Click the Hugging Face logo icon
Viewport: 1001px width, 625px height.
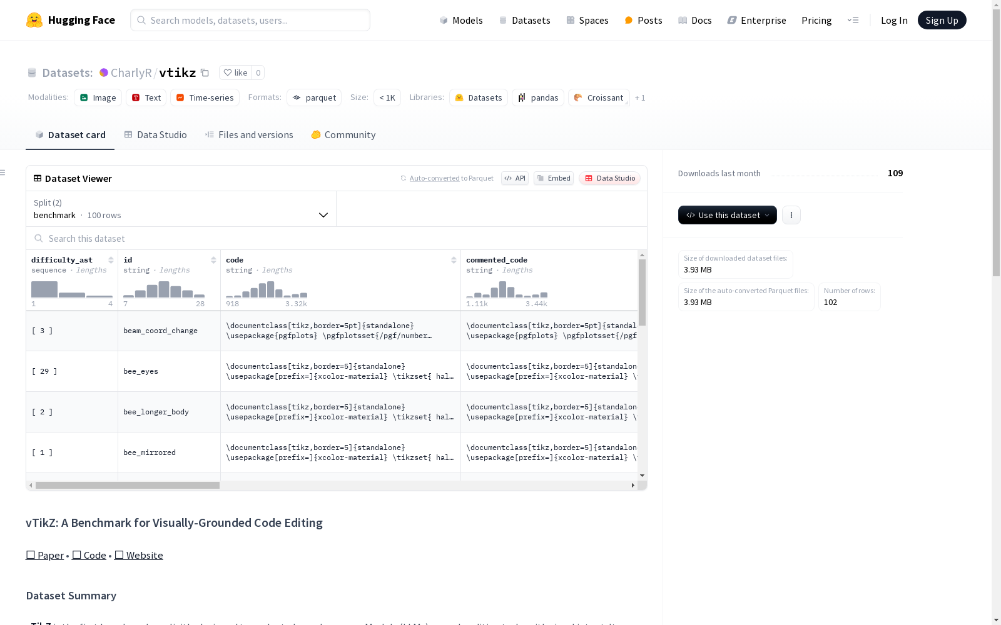click(x=34, y=20)
